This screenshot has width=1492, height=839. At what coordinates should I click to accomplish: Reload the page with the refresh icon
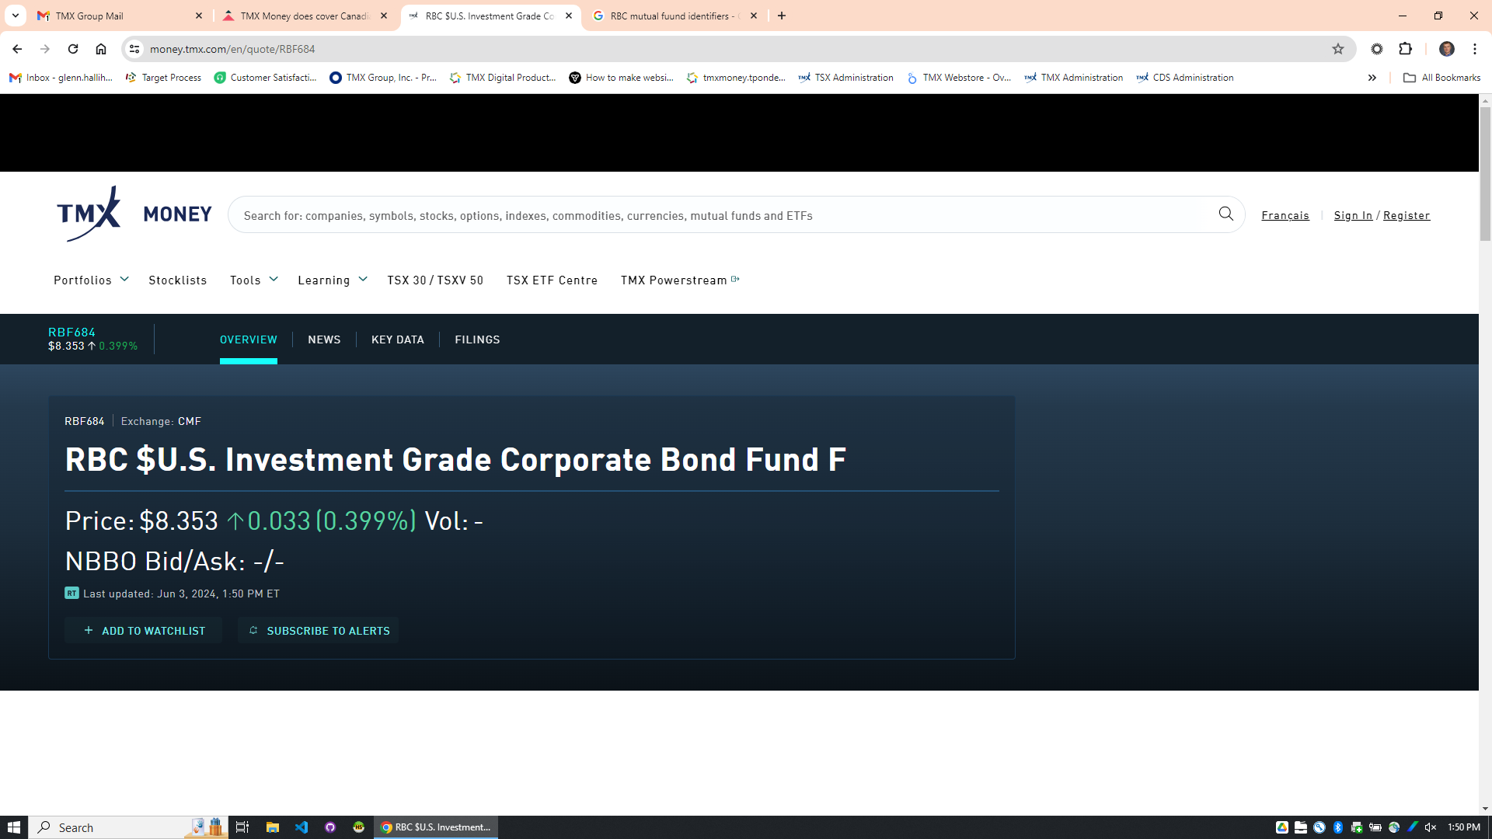tap(73, 49)
